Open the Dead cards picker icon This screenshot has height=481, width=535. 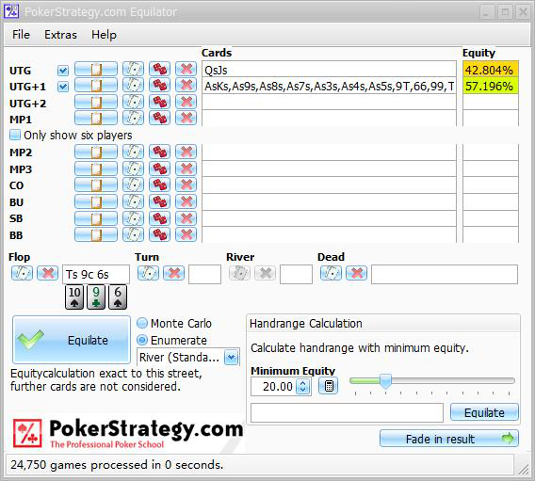coord(331,273)
